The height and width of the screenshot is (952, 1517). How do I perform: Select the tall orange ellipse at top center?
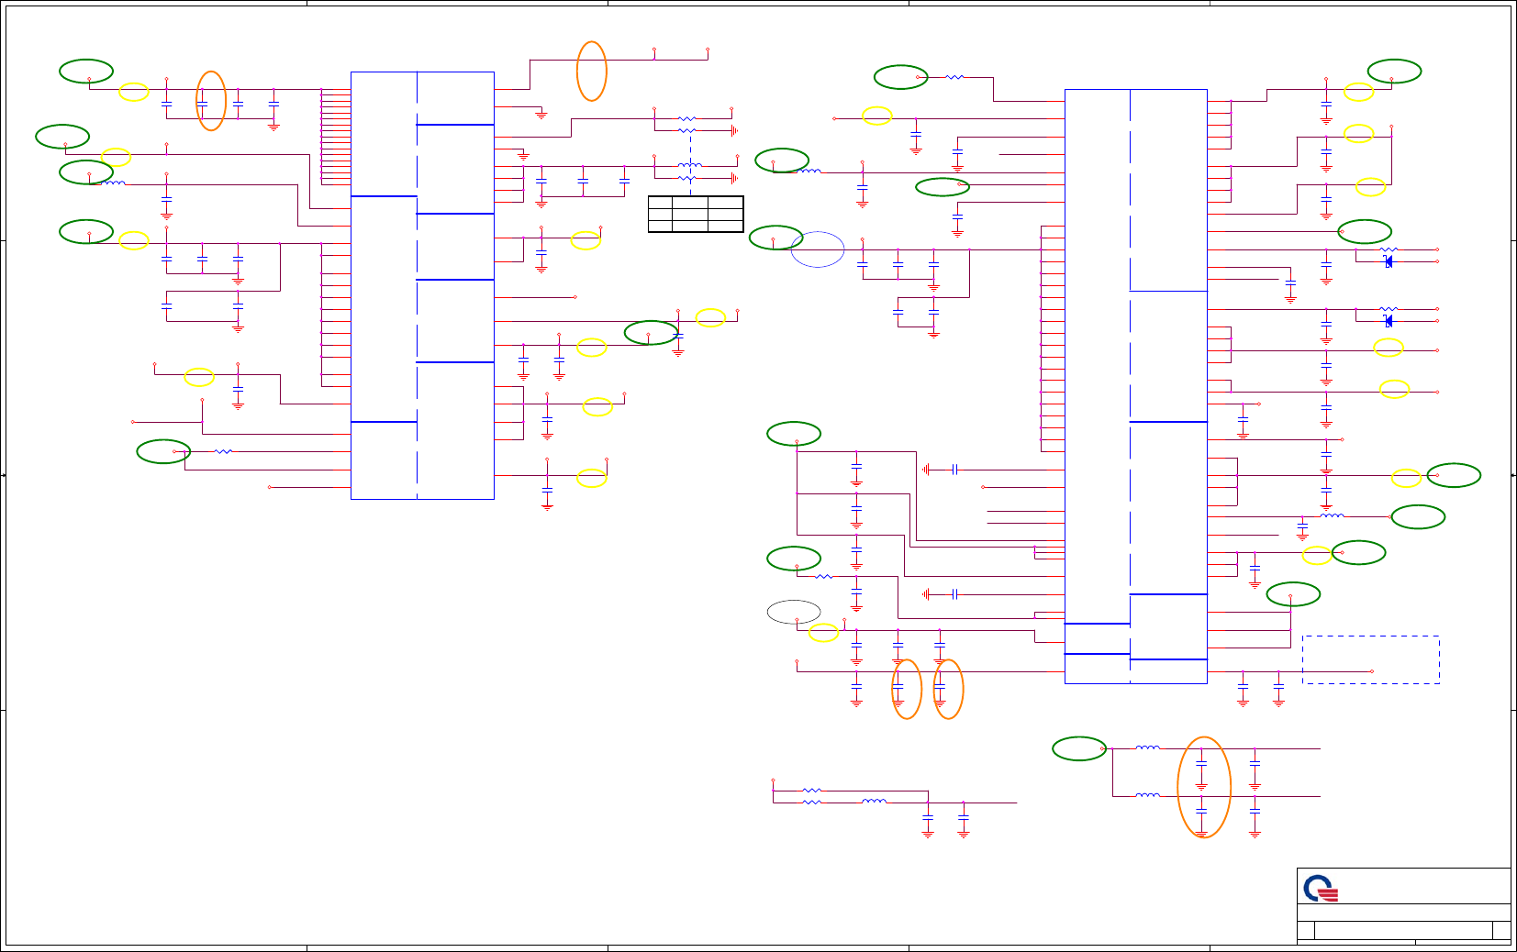(592, 71)
